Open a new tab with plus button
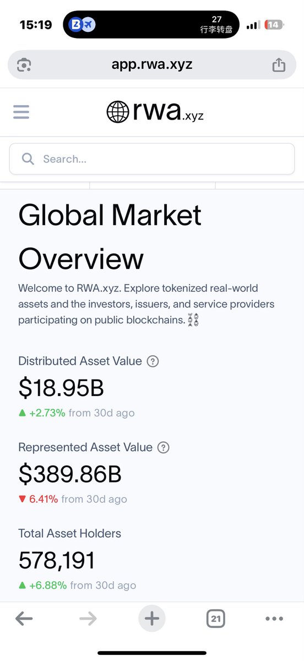The image size is (304, 661). tap(151, 619)
